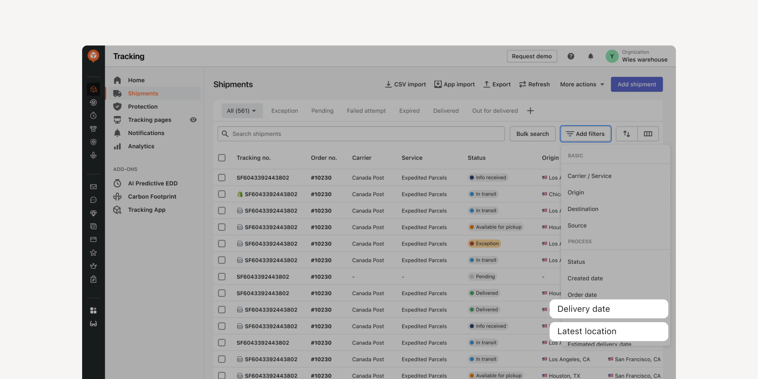Toggle the eye icon beside Tracking pages
The image size is (758, 379).
[193, 120]
